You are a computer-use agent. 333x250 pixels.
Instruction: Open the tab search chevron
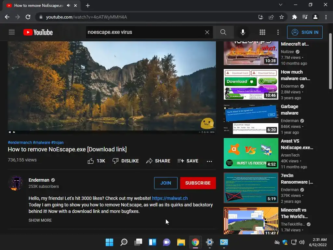tap(281, 5)
